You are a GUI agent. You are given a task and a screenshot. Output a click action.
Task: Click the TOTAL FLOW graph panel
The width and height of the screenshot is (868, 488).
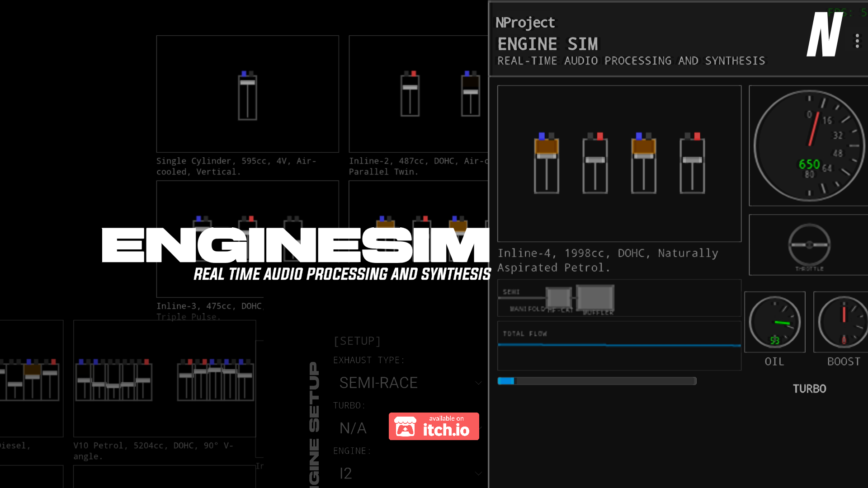pyautogui.click(x=619, y=346)
